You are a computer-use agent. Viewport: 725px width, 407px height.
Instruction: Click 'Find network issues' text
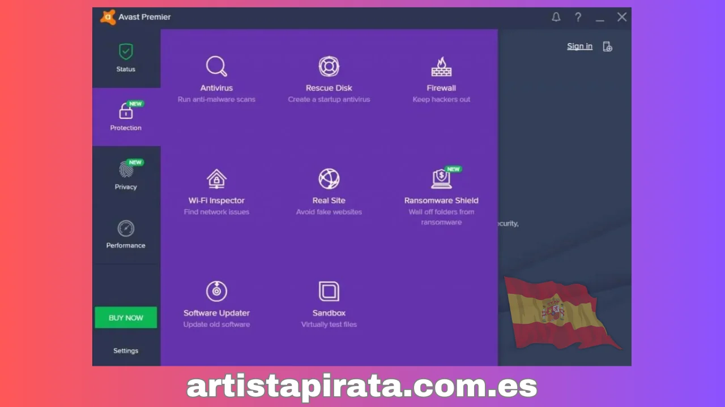coord(216,212)
